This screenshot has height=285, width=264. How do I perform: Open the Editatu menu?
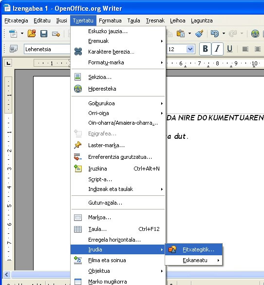pos(42,20)
